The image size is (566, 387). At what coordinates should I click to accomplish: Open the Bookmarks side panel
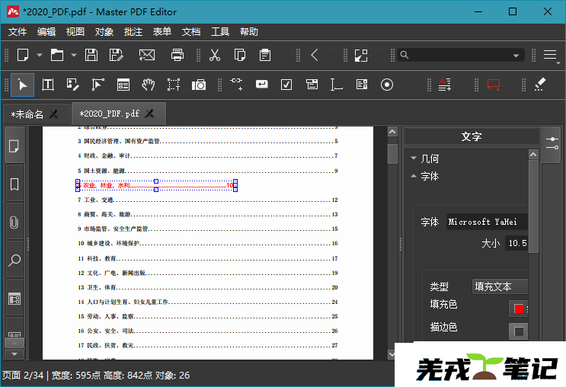pos(14,184)
